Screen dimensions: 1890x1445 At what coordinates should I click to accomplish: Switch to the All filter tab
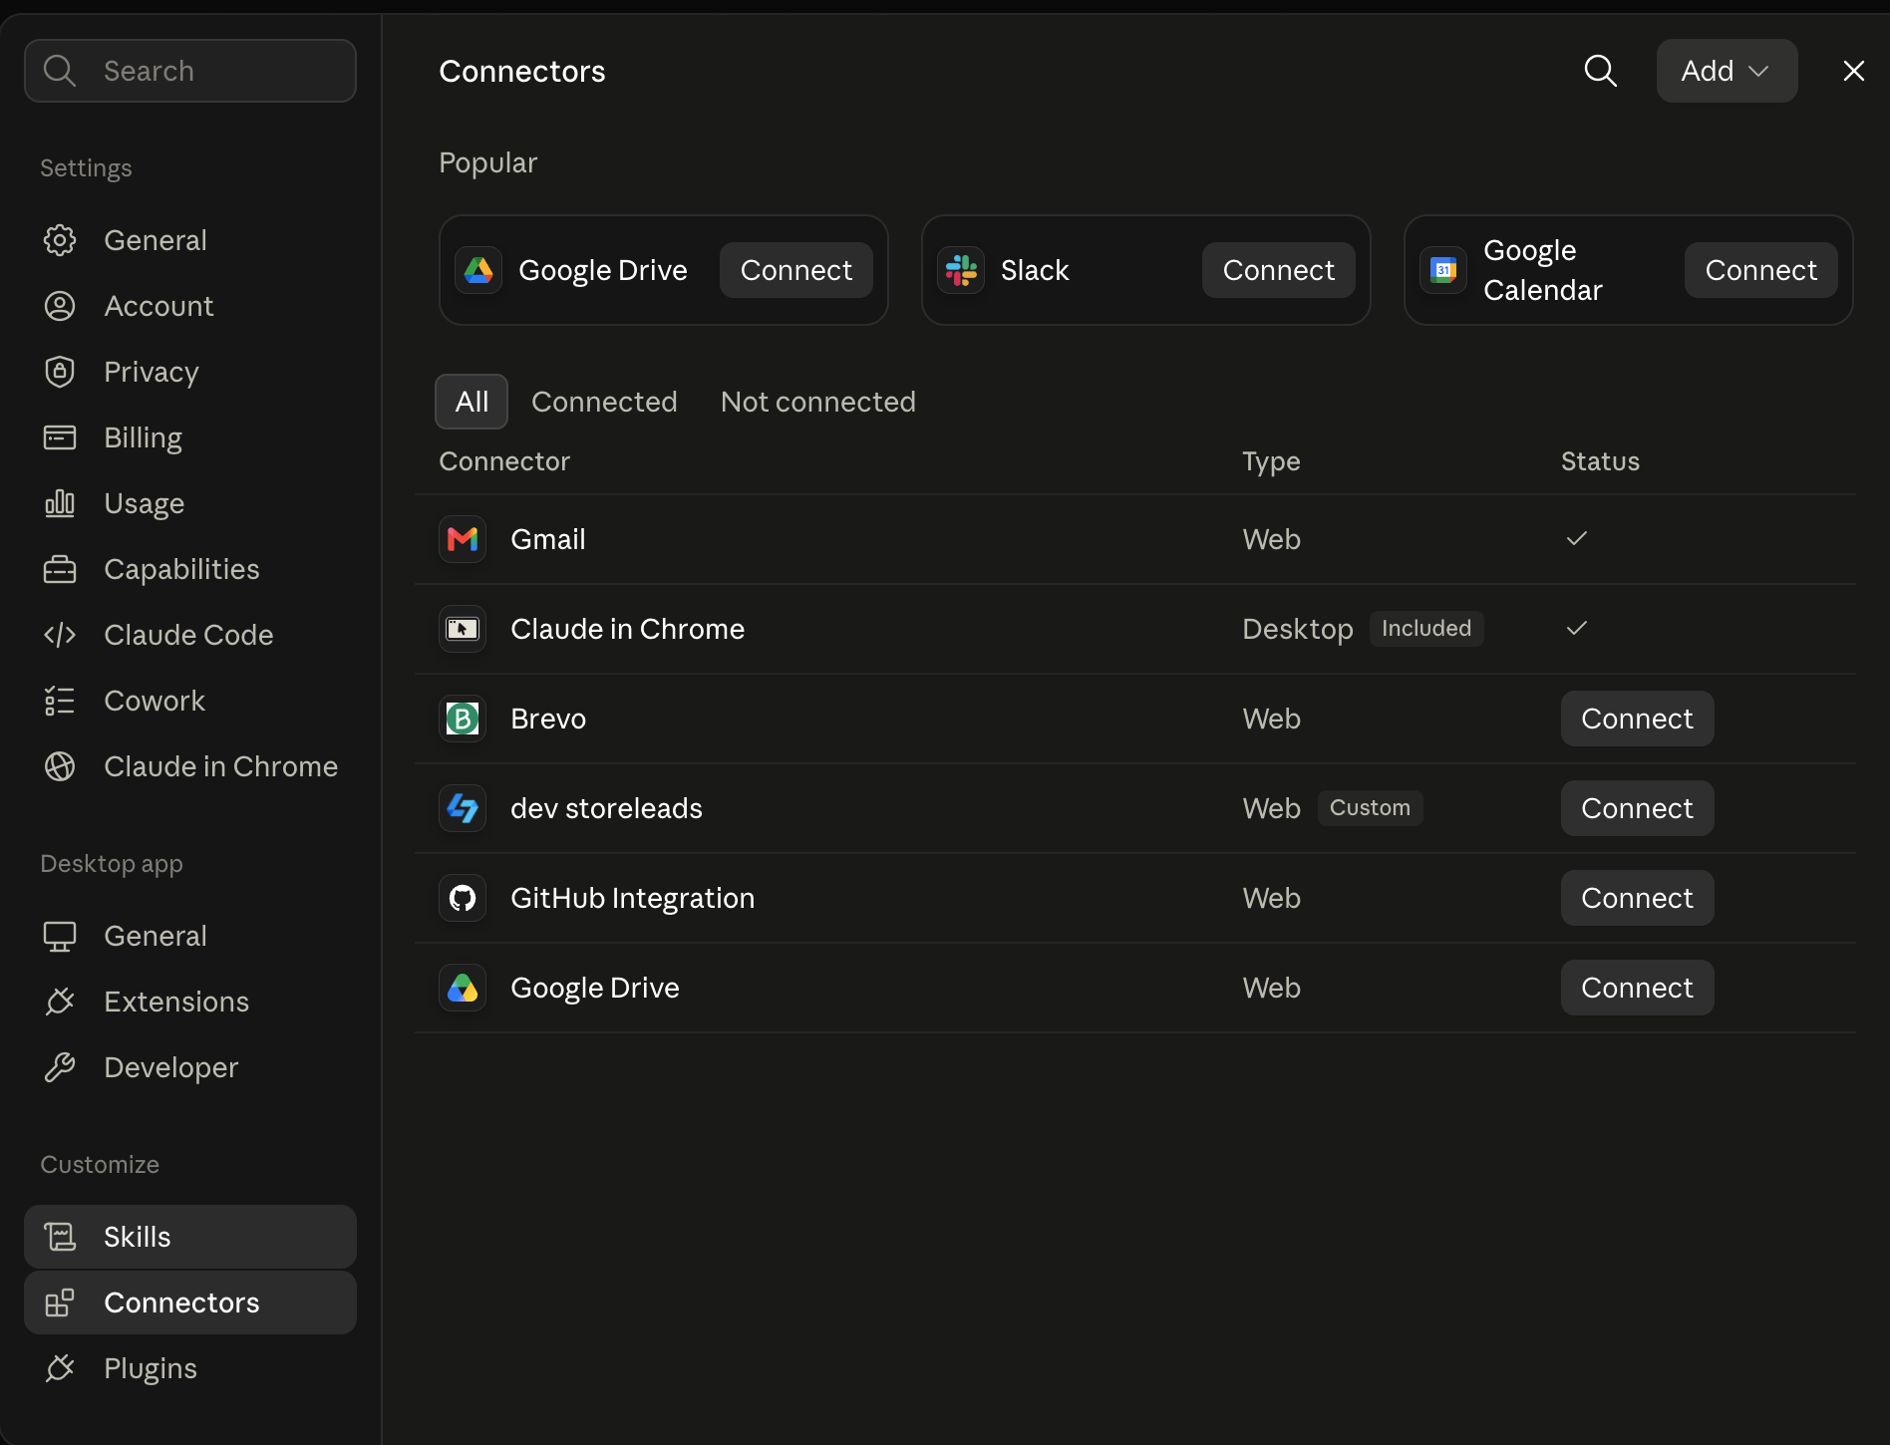tap(472, 402)
